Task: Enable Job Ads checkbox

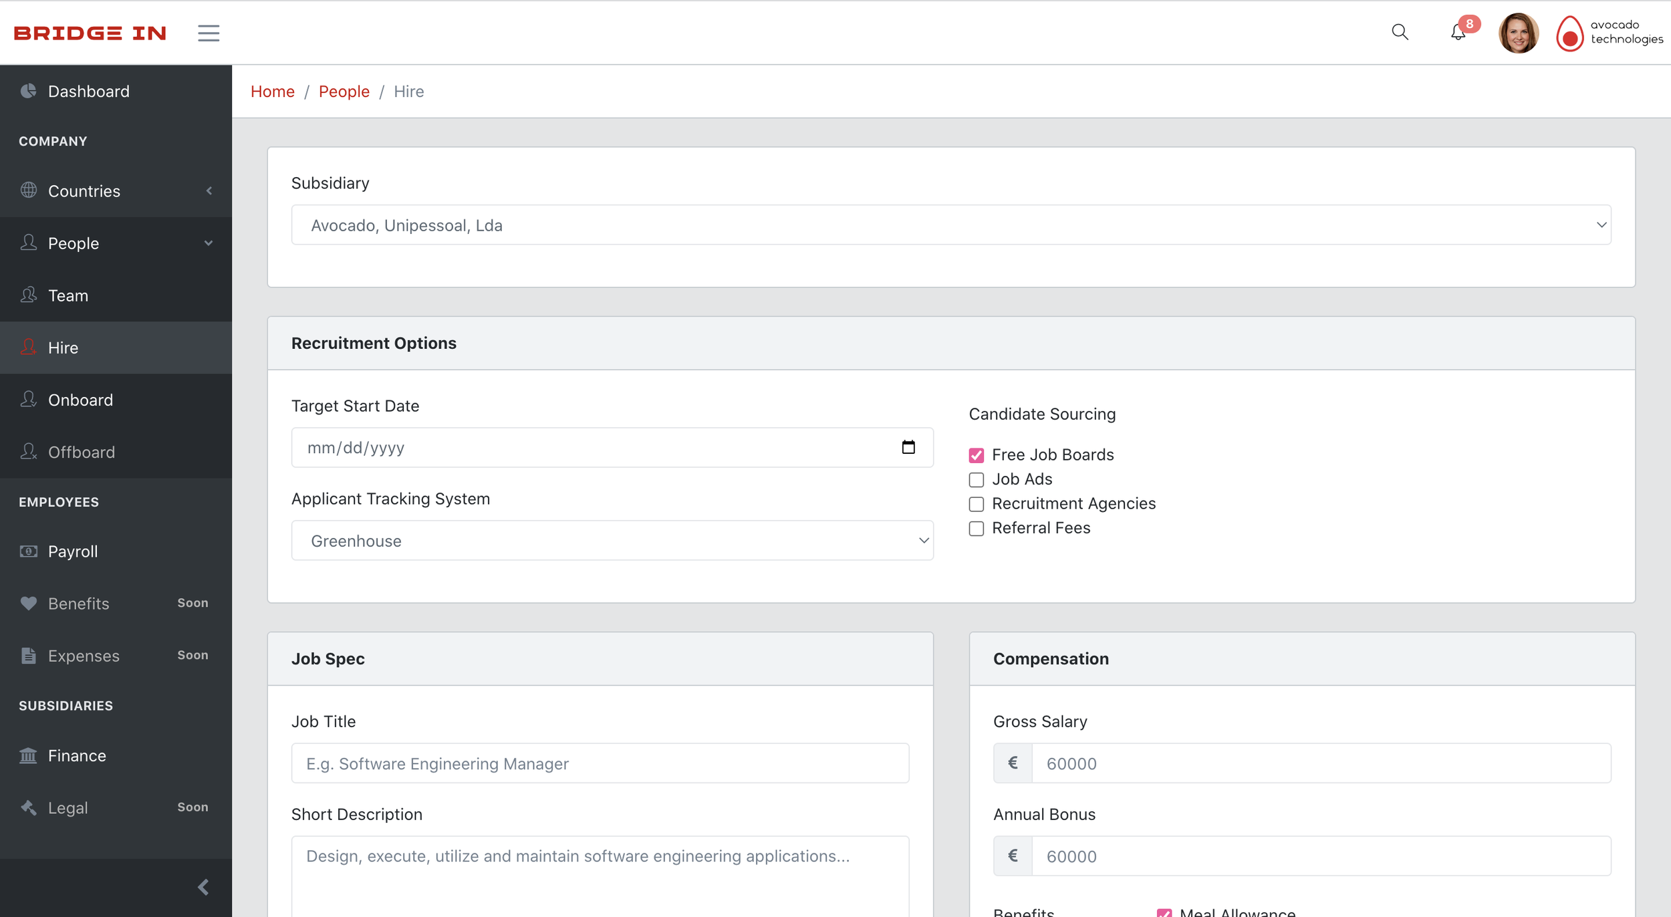Action: pyautogui.click(x=976, y=480)
